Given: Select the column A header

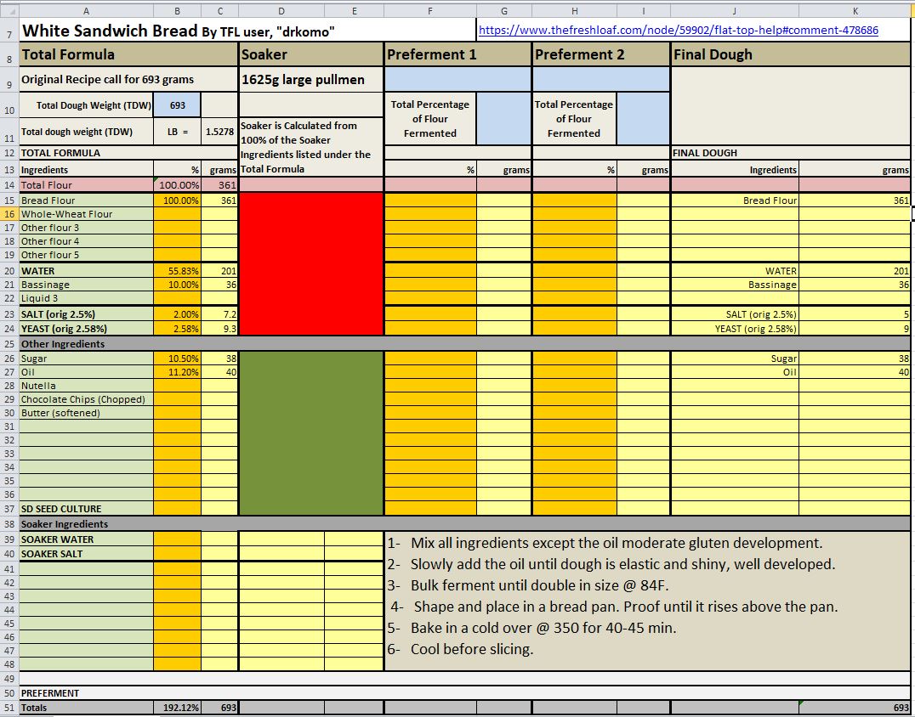Looking at the screenshot, I should (85, 11).
